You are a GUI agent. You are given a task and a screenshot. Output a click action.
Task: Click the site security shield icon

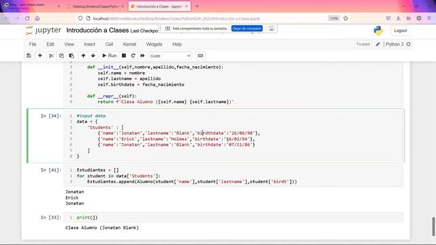tap(80, 18)
